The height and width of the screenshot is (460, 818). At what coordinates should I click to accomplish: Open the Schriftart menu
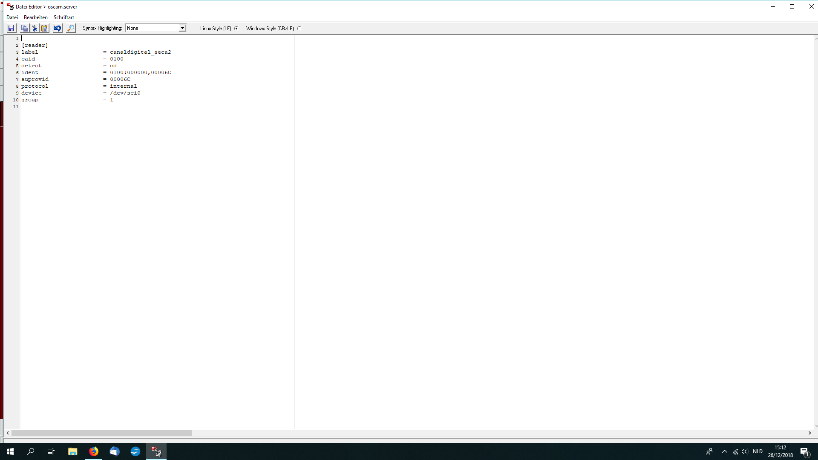(x=64, y=17)
